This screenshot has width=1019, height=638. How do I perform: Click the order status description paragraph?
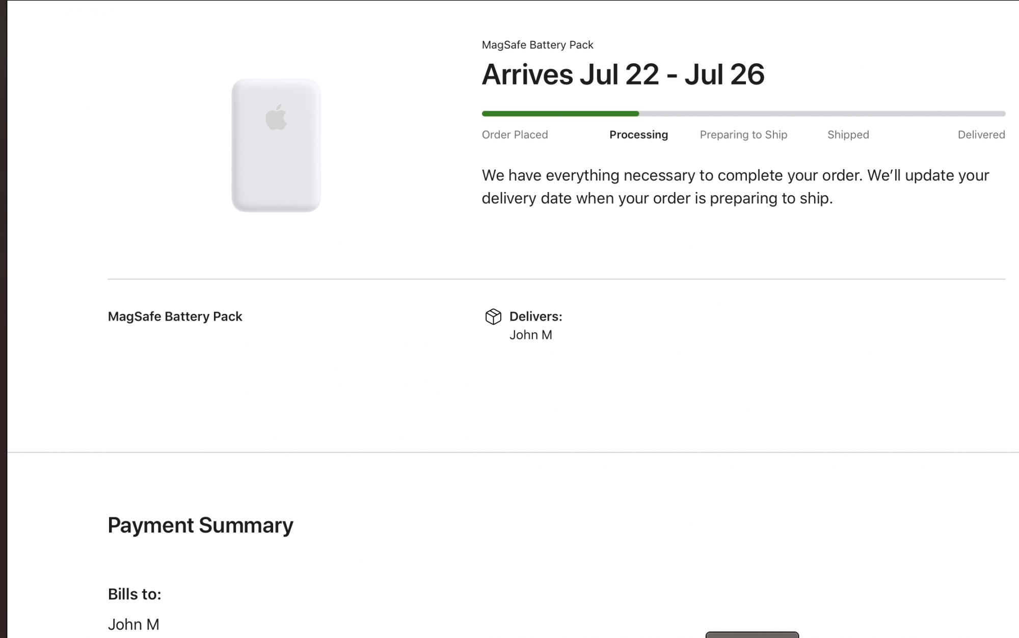tap(735, 187)
